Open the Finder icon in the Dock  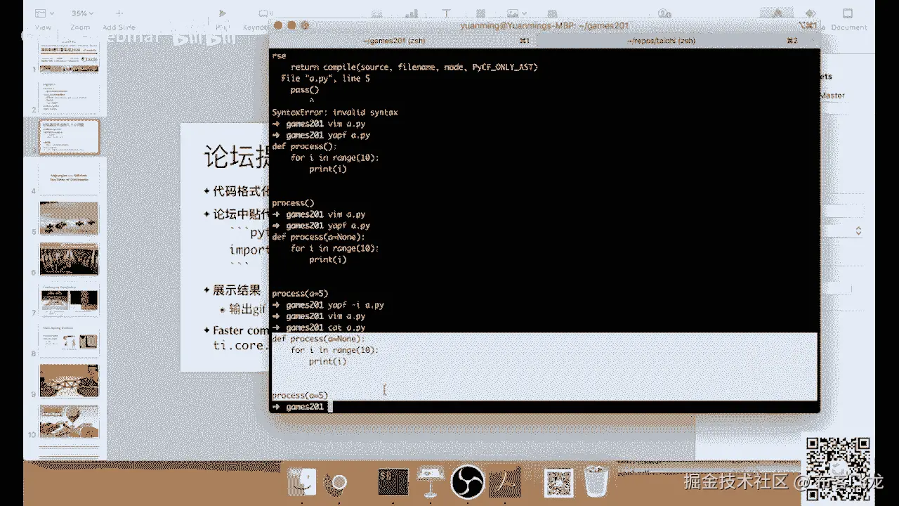[x=301, y=483]
